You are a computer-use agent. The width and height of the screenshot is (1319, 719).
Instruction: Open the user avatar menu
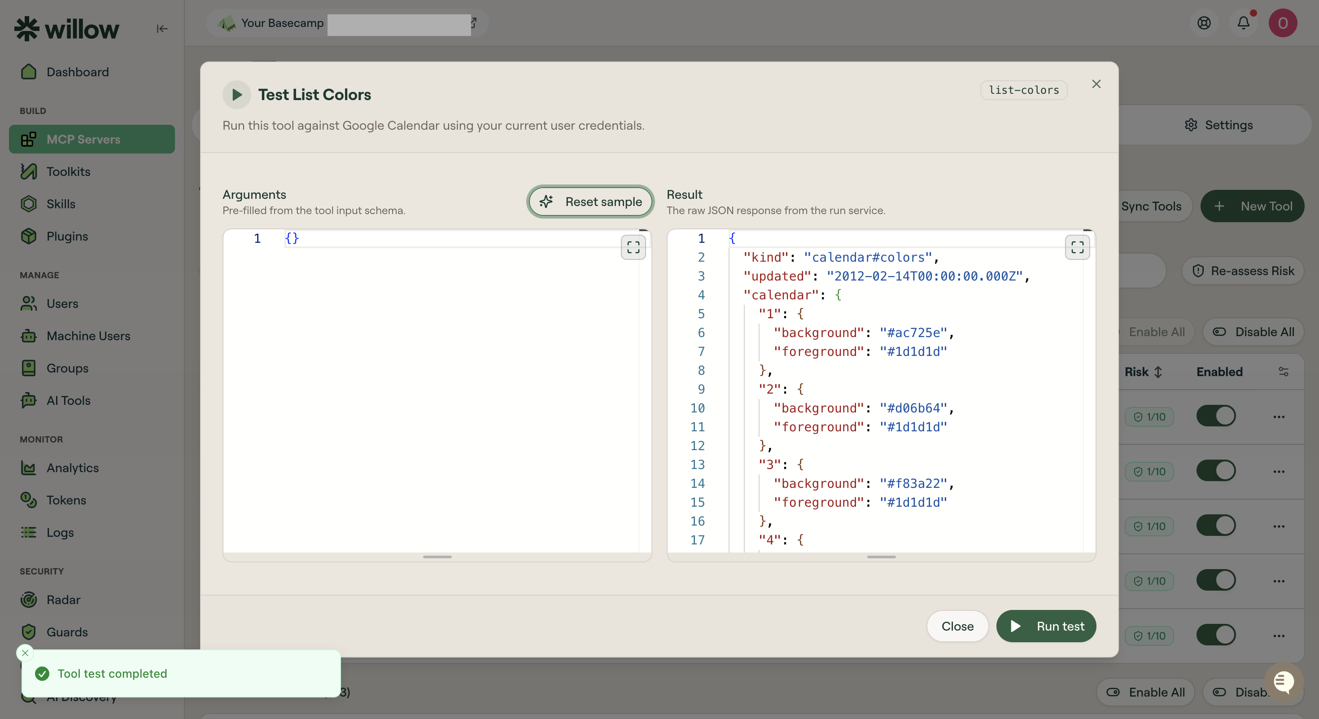click(x=1283, y=23)
